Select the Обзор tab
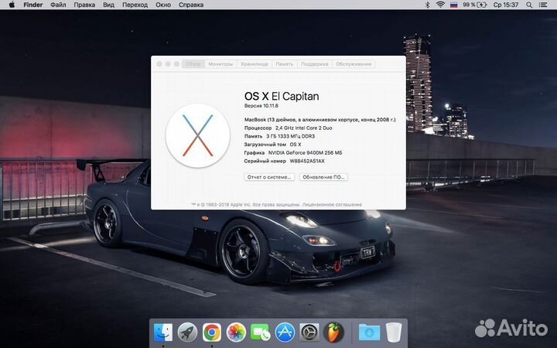This screenshot has height=348, width=557. coord(193,64)
